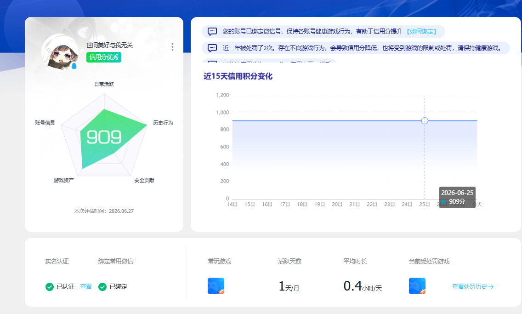The image size is (522, 314).
Task: Click the chat icon beside the punishment notice
Action: click(212, 48)
